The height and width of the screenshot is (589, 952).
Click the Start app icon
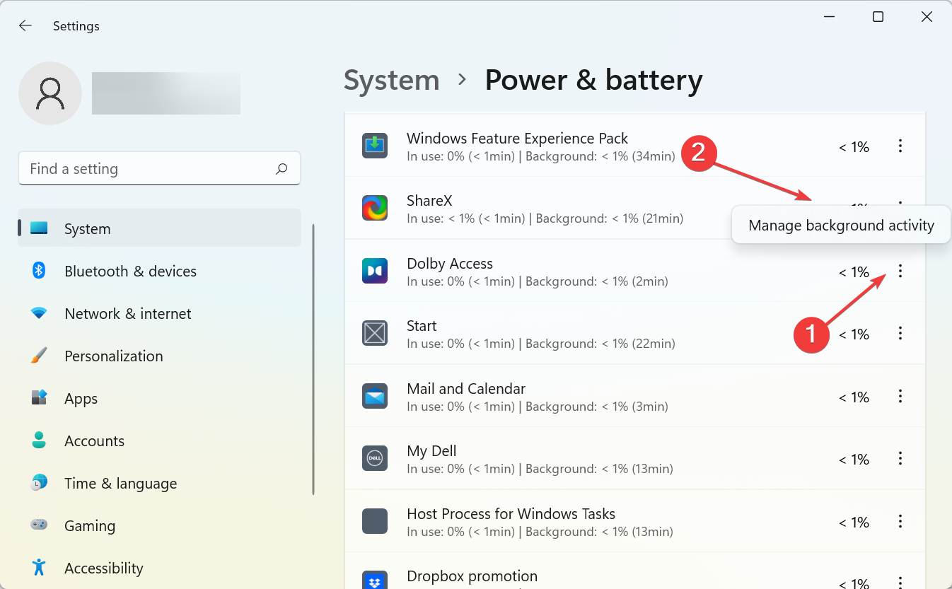(375, 333)
